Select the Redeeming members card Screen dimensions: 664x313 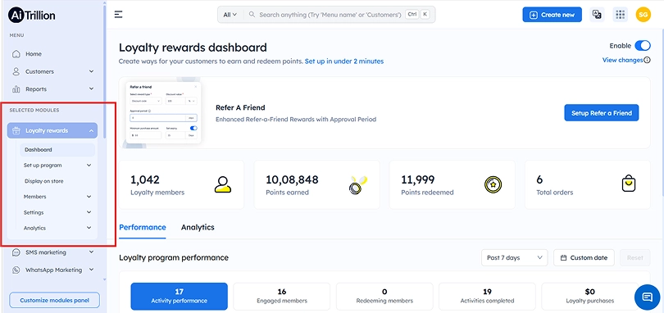point(384,297)
